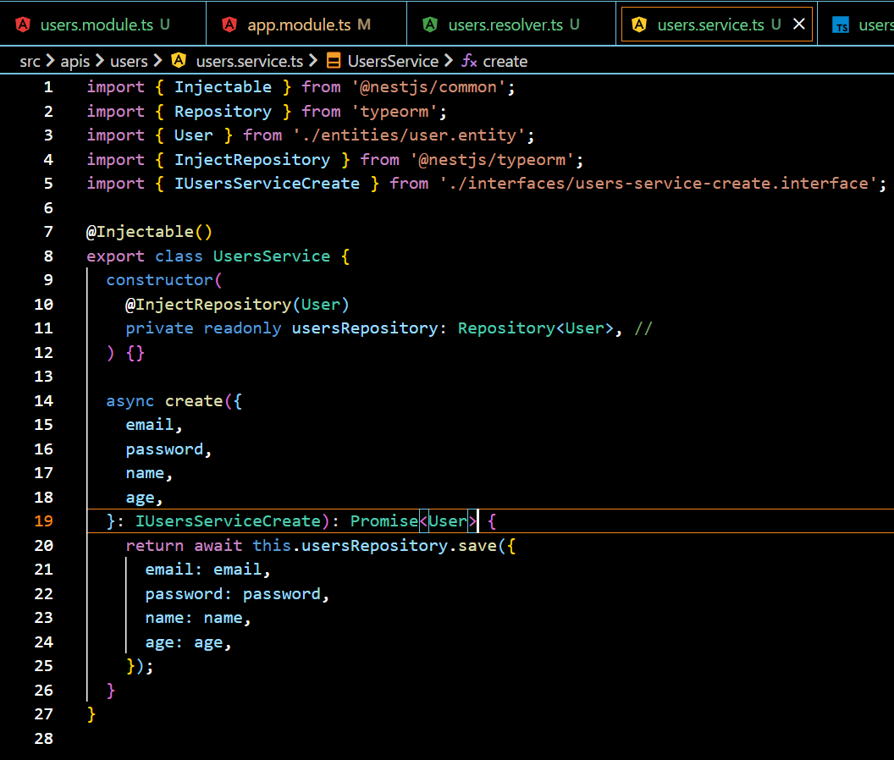
Task: Click the 'email,' parameter on line 15
Action: coord(154,425)
